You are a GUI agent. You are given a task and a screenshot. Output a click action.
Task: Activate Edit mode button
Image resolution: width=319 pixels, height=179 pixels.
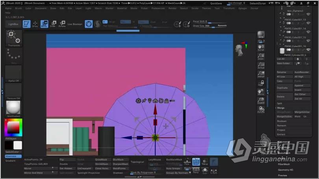click(x=26, y=24)
